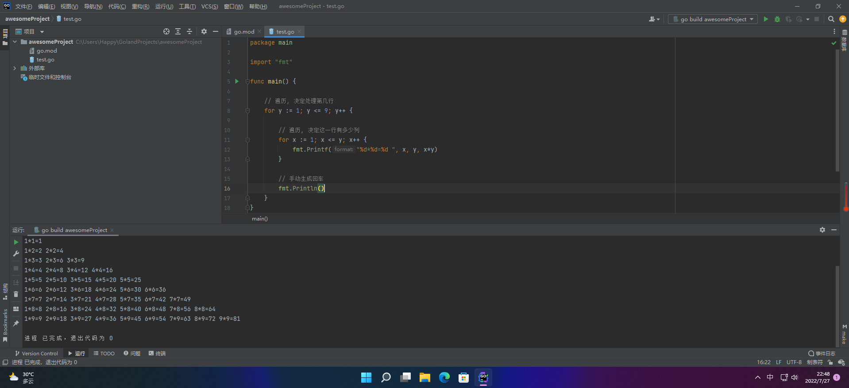Image resolution: width=849 pixels, height=388 pixels.
Task: Start debugging with the green bug icon
Action: 777,19
